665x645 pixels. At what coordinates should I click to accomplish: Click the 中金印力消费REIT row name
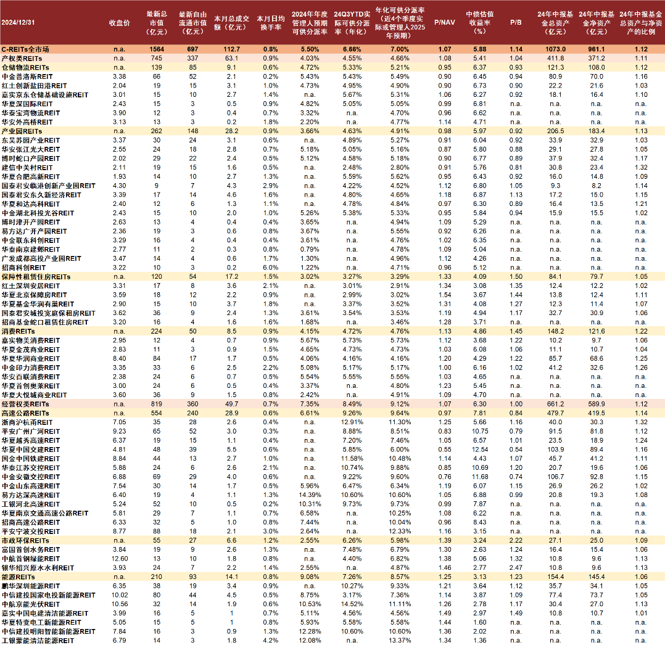pyautogui.click(x=31, y=368)
